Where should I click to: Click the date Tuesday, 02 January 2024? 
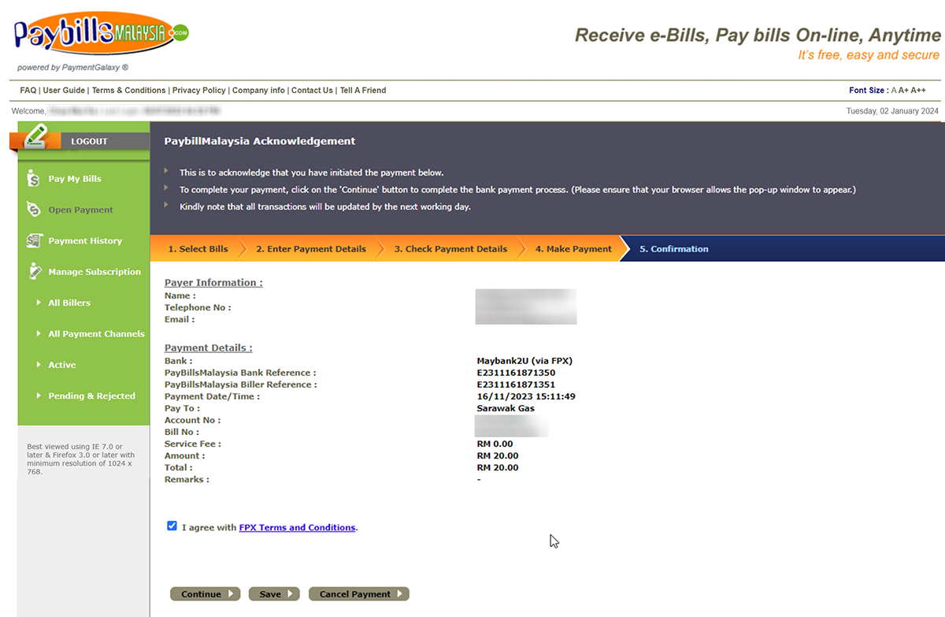tap(892, 111)
